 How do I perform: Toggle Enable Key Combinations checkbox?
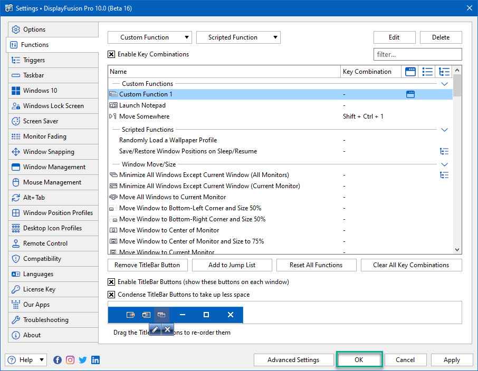[x=111, y=54]
